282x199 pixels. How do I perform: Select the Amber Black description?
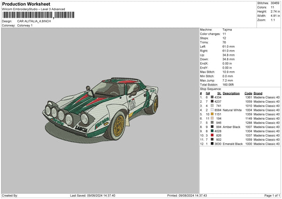(231, 127)
